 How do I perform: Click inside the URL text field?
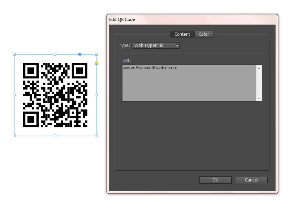point(189,83)
